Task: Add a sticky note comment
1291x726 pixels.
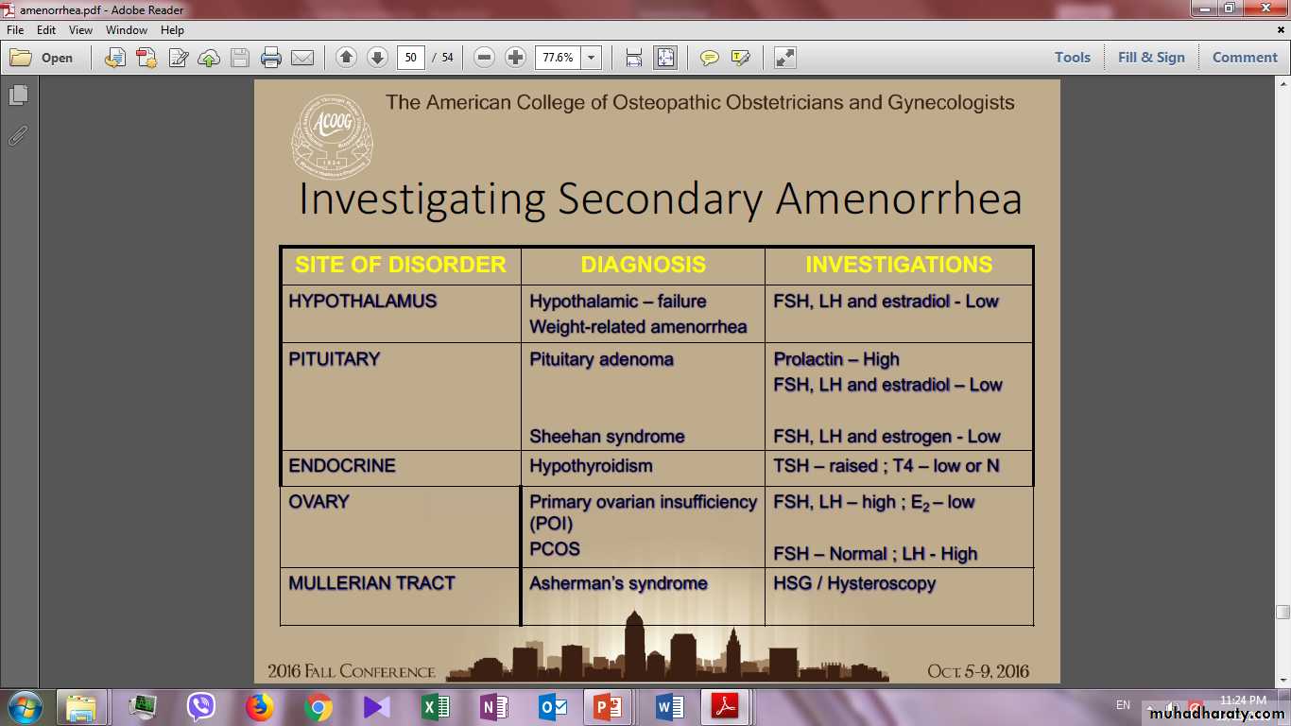Action: click(x=709, y=58)
